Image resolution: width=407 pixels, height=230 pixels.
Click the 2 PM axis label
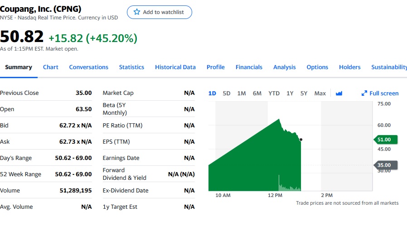(x=327, y=195)
